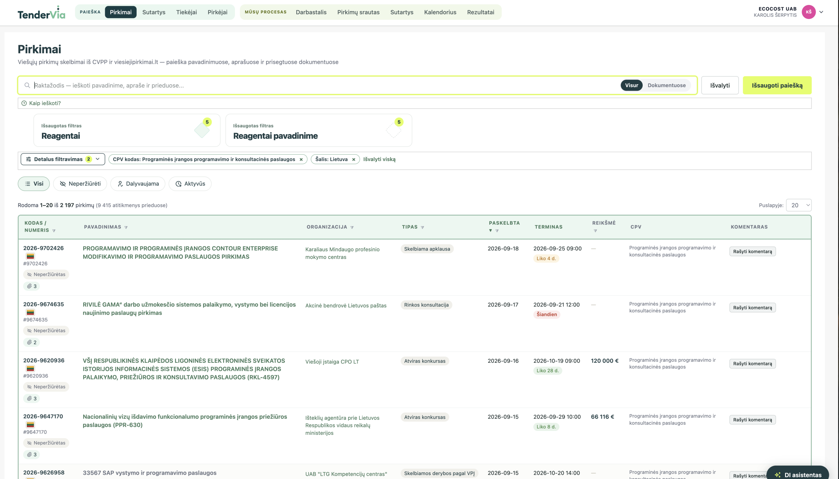
Task: Open the Puslapyje page size dropdown
Action: [x=798, y=205]
